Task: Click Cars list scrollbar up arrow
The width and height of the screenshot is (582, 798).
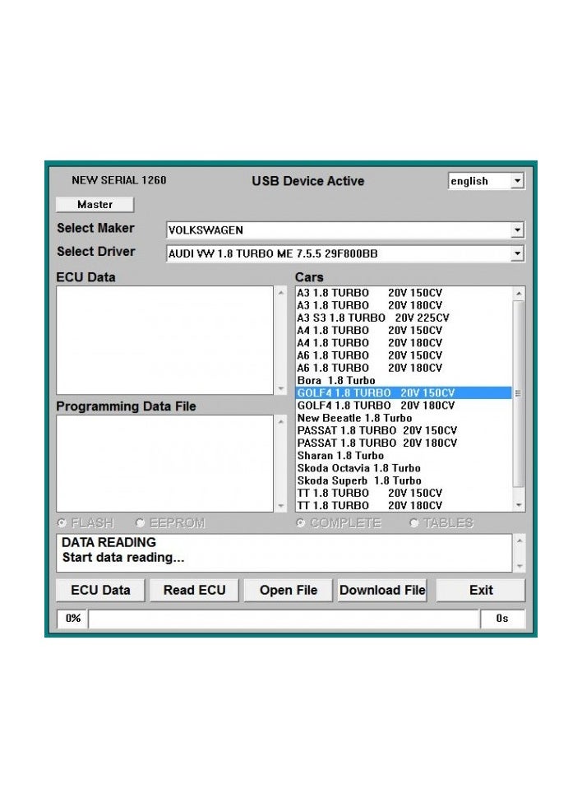Action: pyautogui.click(x=519, y=293)
